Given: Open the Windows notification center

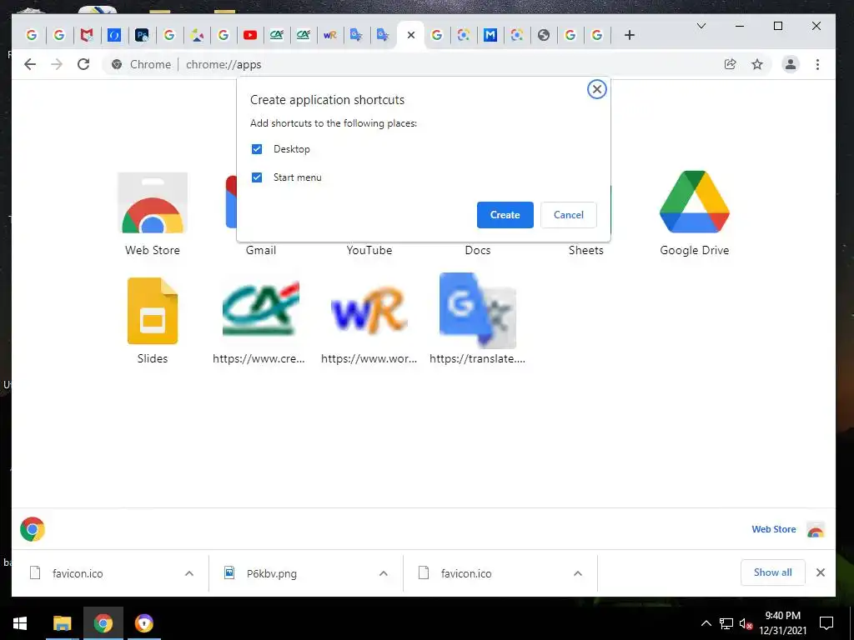Looking at the screenshot, I should 826,623.
